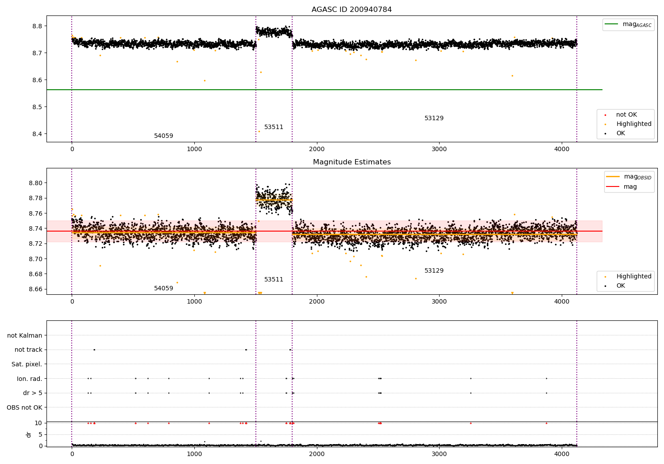Click the 'not track' axis label
This screenshot has height=464, width=664.
tap(28, 350)
